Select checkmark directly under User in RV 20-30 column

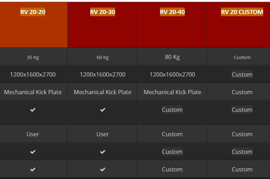tap(103, 152)
